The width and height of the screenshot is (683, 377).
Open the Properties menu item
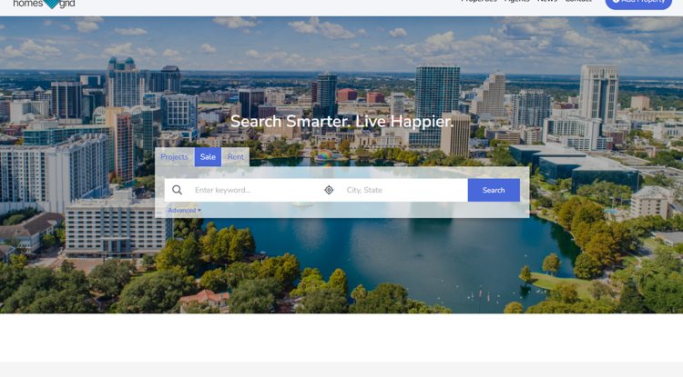[479, 1]
